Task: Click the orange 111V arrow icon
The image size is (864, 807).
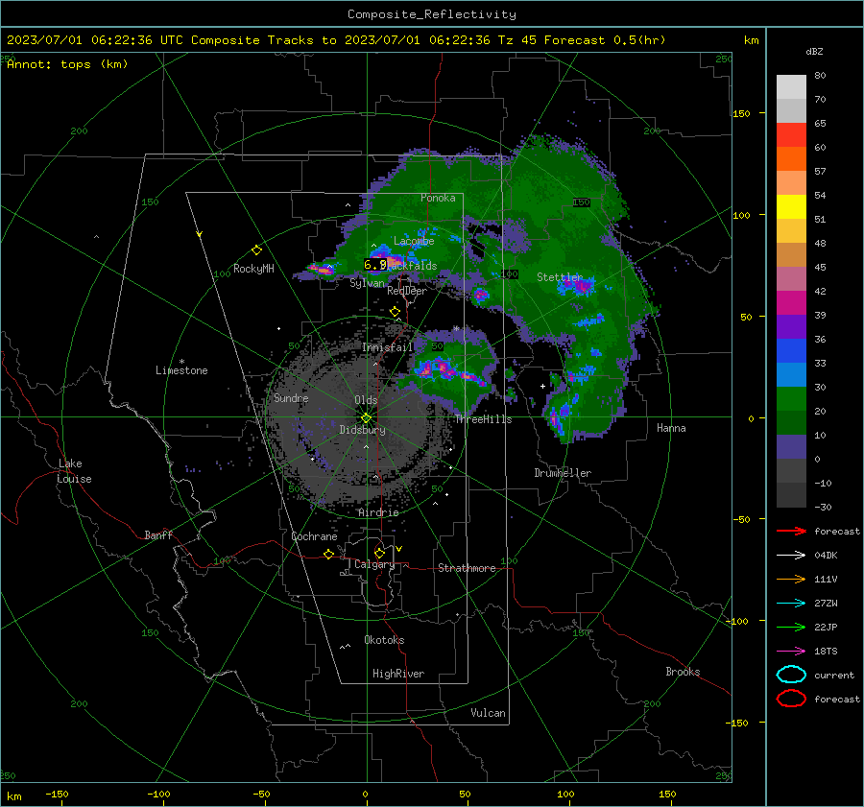Action: click(791, 579)
